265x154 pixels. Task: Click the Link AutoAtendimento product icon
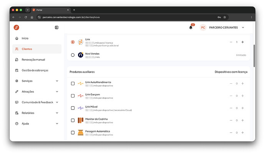(80, 83)
